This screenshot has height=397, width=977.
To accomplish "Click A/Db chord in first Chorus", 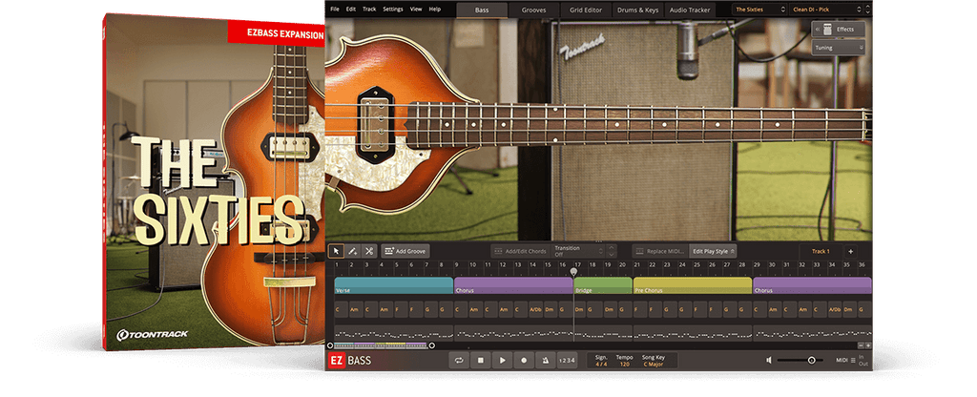I will click(x=536, y=309).
